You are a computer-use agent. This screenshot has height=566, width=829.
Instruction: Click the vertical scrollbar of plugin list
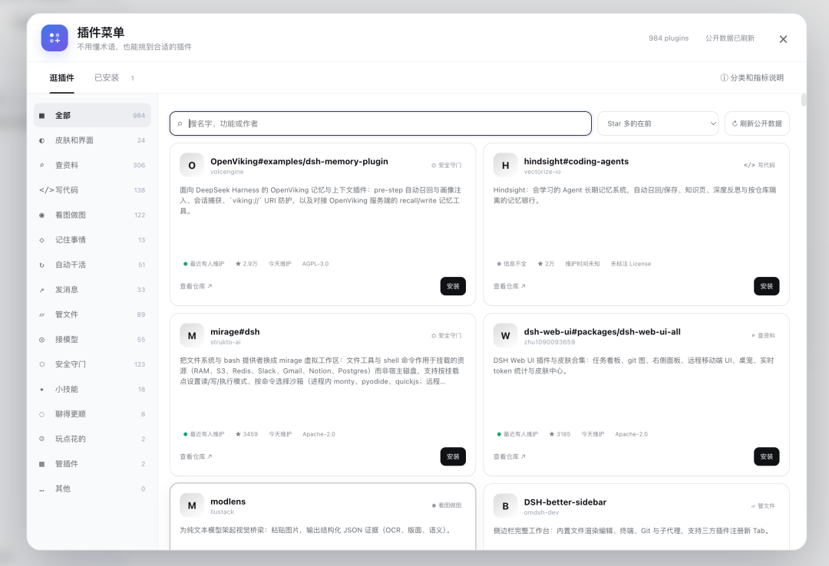click(x=804, y=100)
